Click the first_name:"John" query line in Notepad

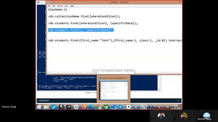[x=115, y=40]
